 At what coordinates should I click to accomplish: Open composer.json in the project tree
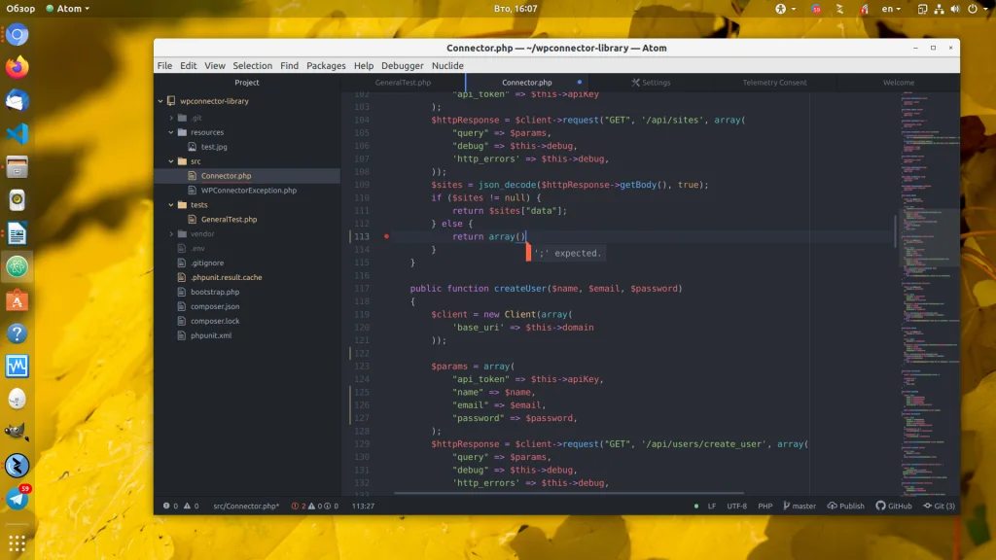tap(215, 306)
